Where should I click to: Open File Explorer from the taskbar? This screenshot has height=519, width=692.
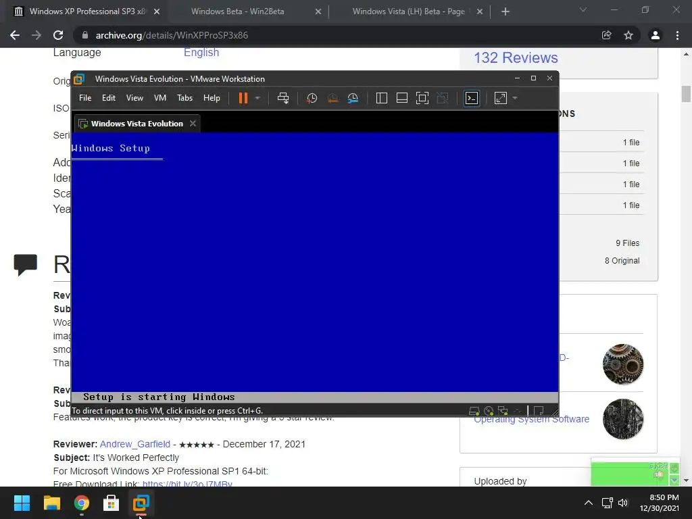click(x=51, y=503)
